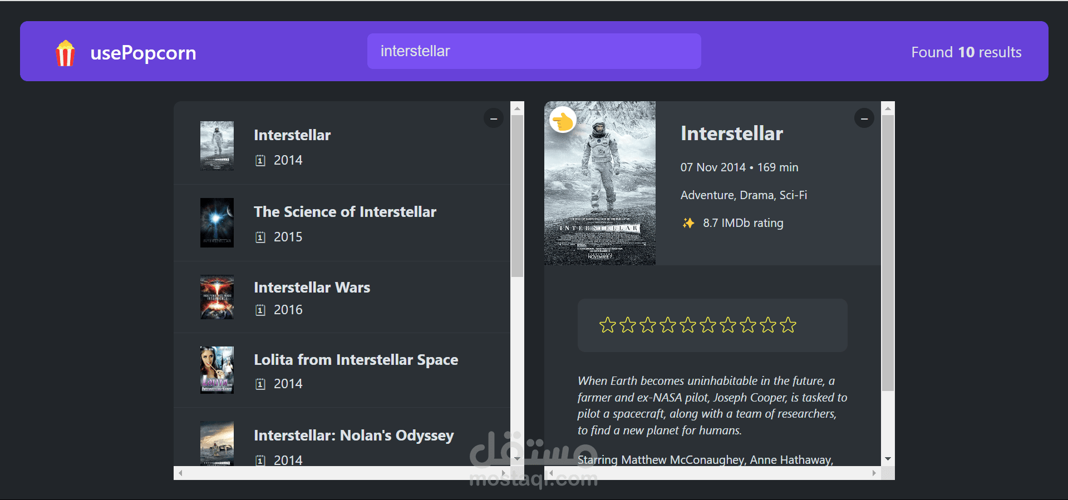Click the details panel horizontal scroll right arrow
The width and height of the screenshot is (1068, 500).
point(874,473)
